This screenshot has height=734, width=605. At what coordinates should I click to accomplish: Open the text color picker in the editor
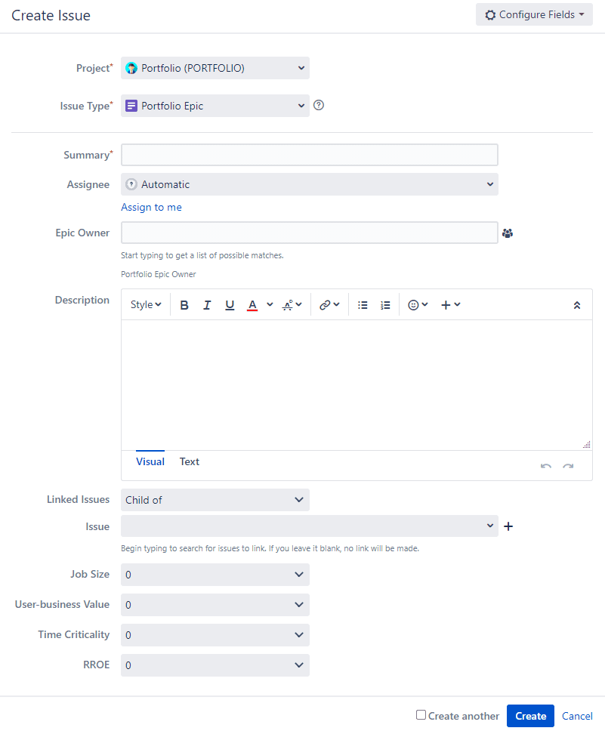[x=252, y=304]
